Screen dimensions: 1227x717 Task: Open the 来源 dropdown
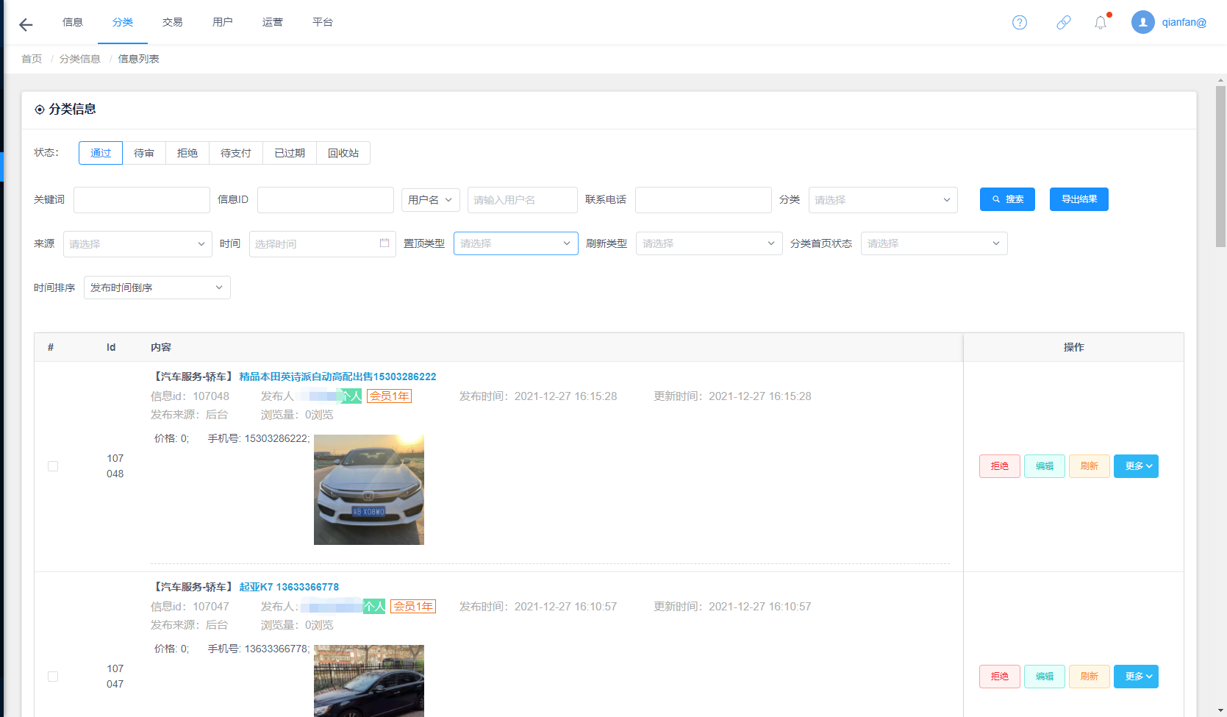(137, 244)
